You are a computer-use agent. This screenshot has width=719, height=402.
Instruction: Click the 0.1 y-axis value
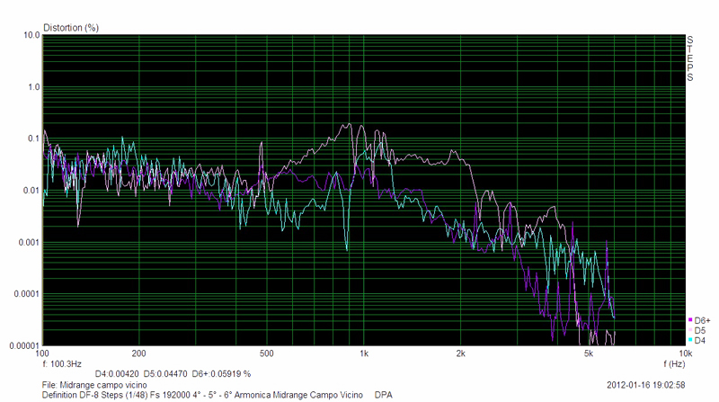pyautogui.click(x=34, y=138)
